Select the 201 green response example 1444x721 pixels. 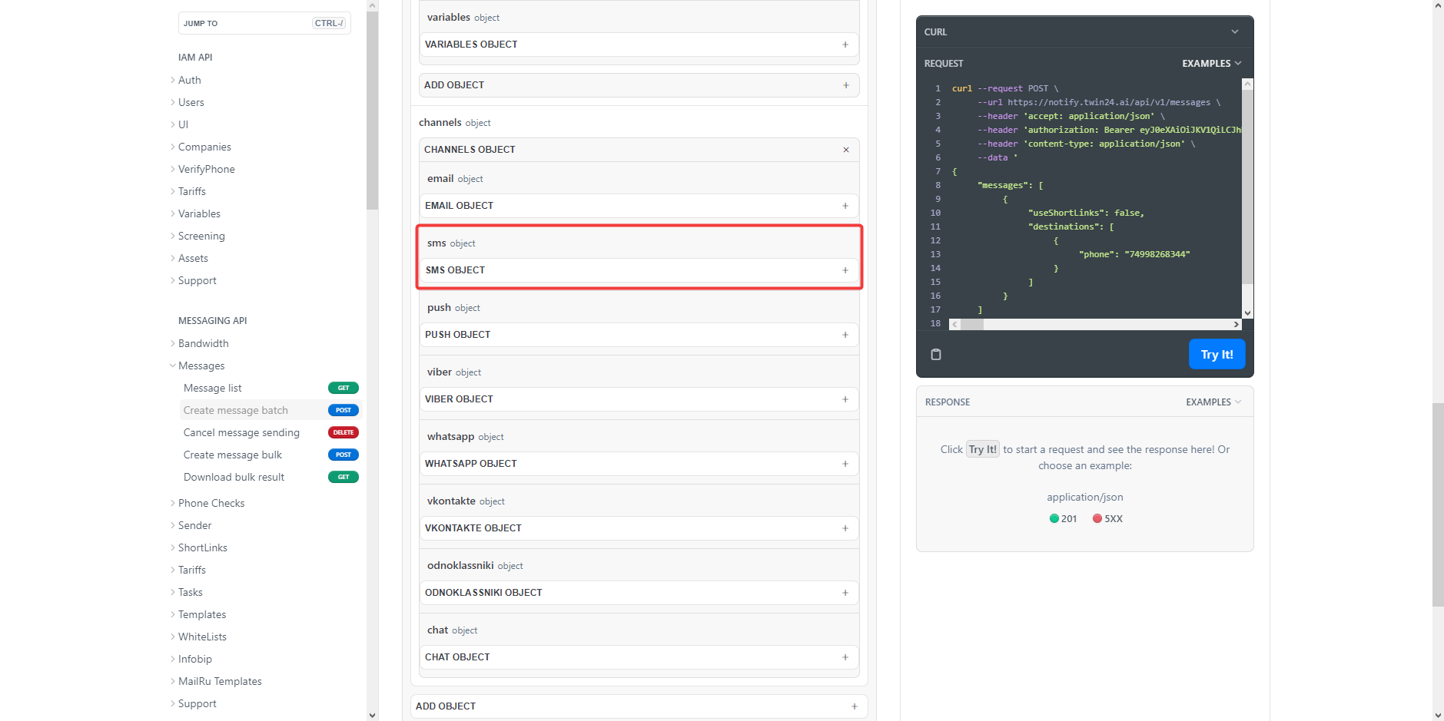pyautogui.click(x=1063, y=518)
